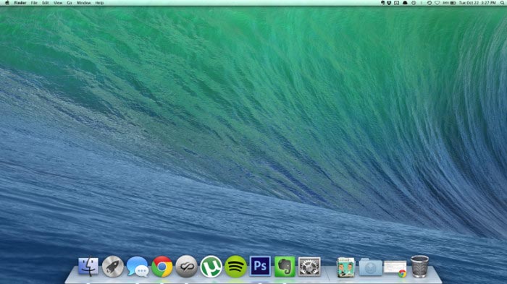This screenshot has height=284, width=507.
Task: Open the Apple menu
Action: [x=7, y=3]
